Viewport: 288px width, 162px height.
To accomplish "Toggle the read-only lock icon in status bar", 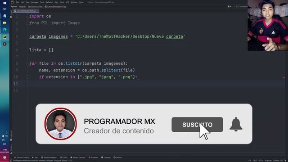I will 286,161.
